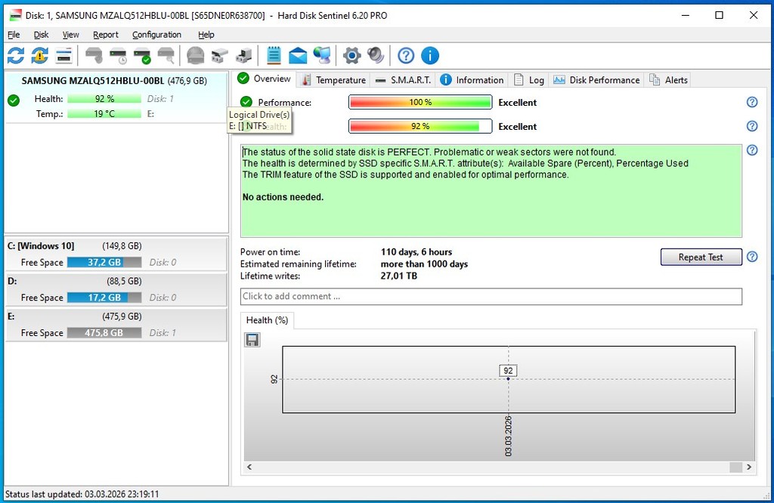Open the report notepad icon in toolbar
The height and width of the screenshot is (503, 774).
[x=274, y=55]
